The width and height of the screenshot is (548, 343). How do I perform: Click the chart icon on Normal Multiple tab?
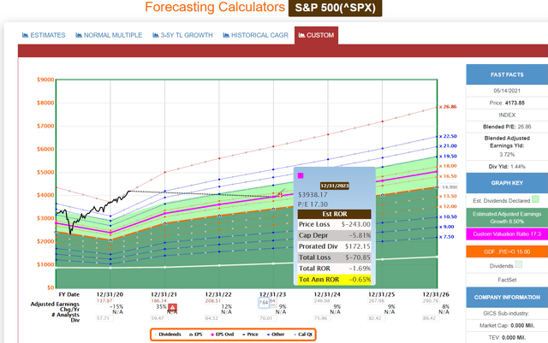pos(80,35)
